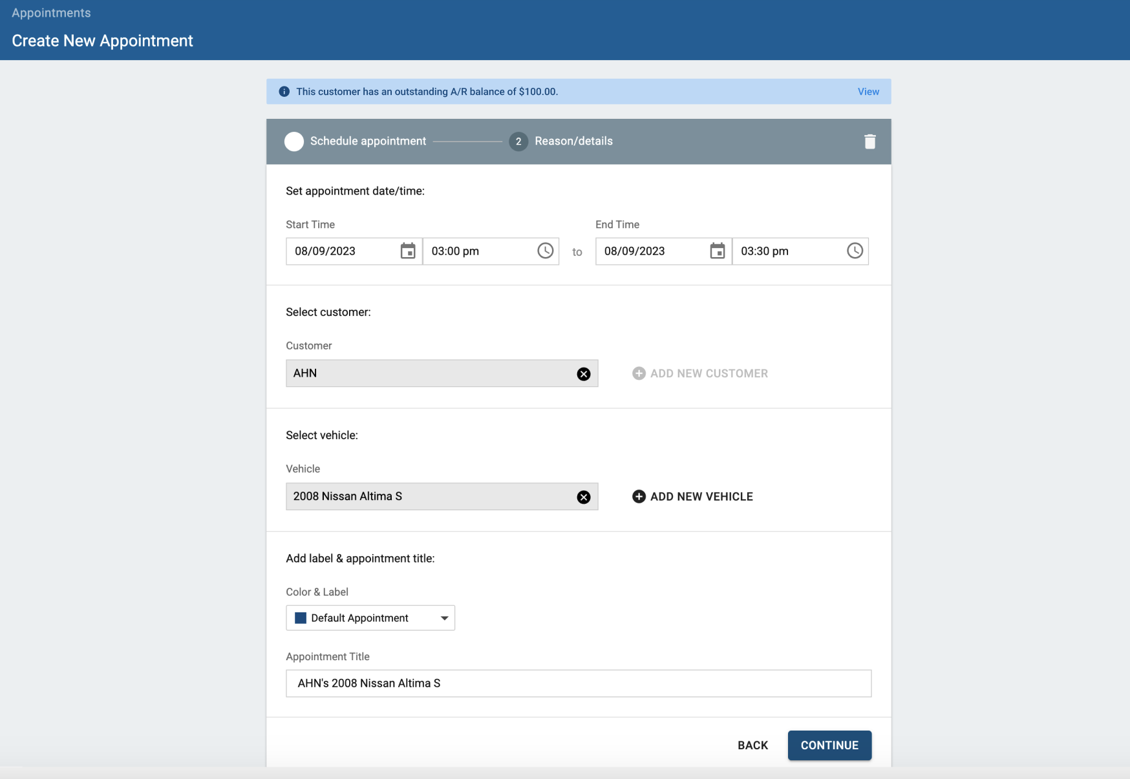This screenshot has width=1130, height=779.
Task: Open the end date calendar picker icon
Action: click(x=718, y=251)
